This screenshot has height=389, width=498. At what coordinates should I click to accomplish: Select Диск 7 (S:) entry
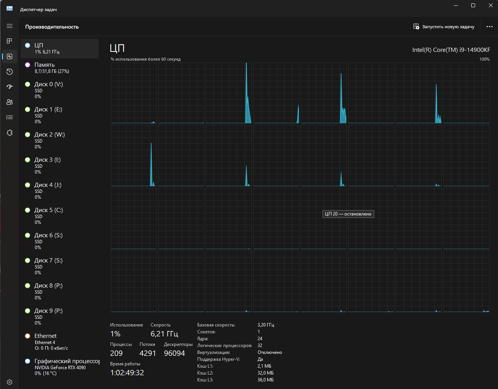[59, 266]
